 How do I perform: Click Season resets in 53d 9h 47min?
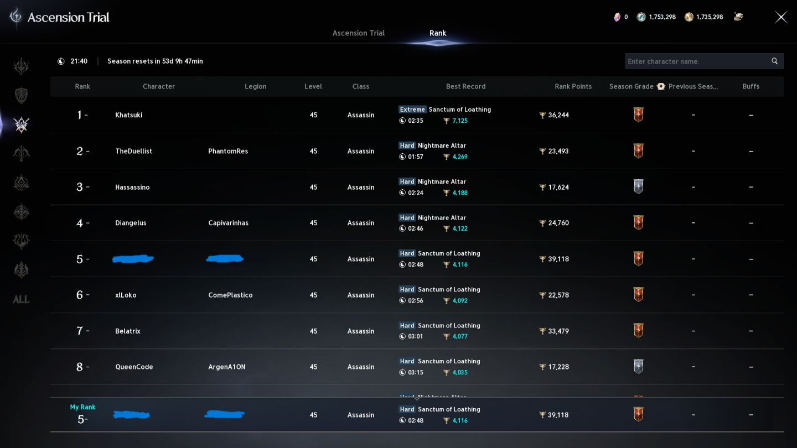(x=155, y=61)
